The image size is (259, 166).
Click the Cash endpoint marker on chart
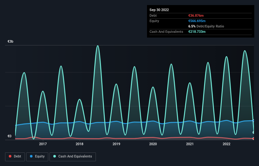[254, 133]
